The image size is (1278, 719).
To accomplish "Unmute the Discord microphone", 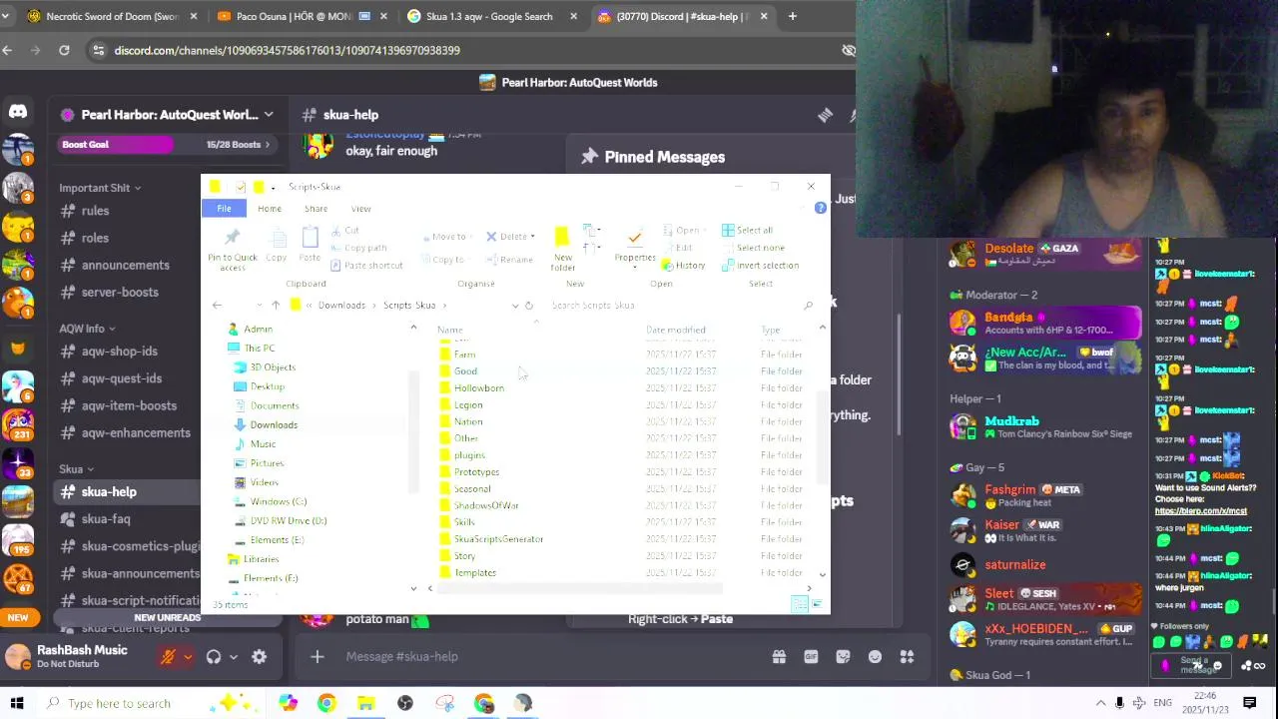I will coord(168,656).
